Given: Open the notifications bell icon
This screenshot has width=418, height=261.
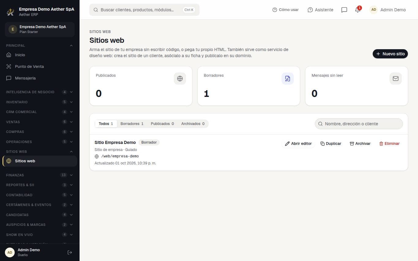Looking at the screenshot, I should [x=358, y=10].
